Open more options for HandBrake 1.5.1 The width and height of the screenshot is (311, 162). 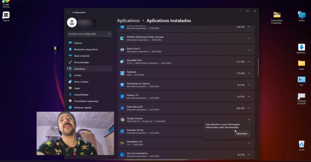point(249,143)
